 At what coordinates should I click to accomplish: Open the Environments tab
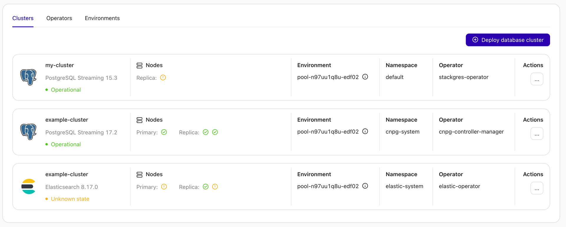click(x=102, y=18)
